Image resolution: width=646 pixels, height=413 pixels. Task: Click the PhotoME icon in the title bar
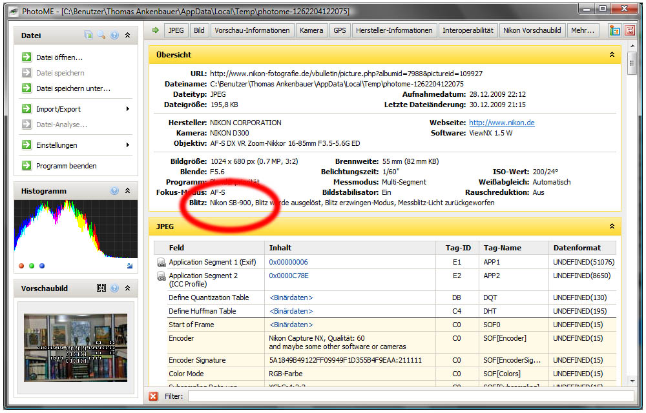coord(14,12)
